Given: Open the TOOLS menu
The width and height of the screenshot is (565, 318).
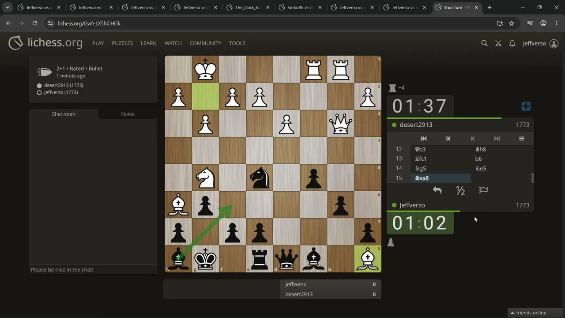Looking at the screenshot, I should click(237, 43).
